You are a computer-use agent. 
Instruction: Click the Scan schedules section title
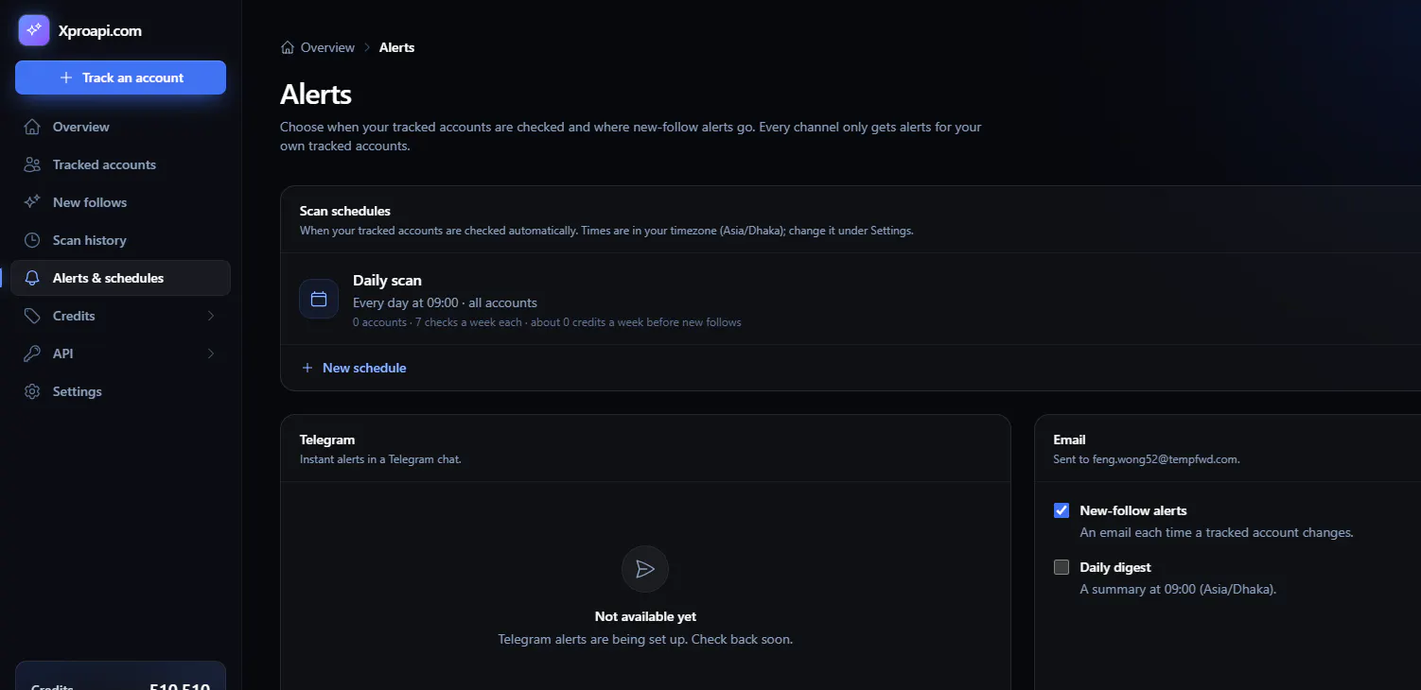point(345,211)
